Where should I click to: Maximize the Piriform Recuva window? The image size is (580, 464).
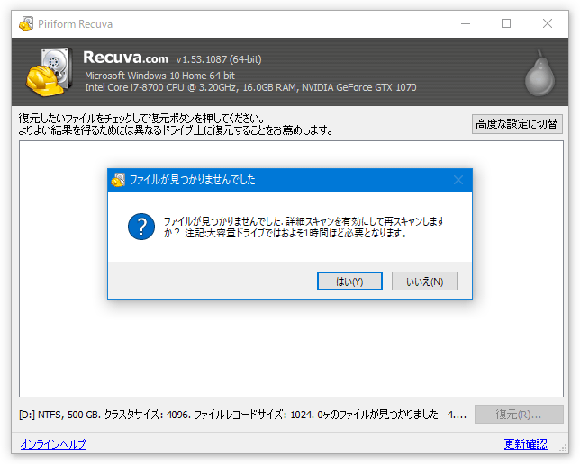pos(506,24)
